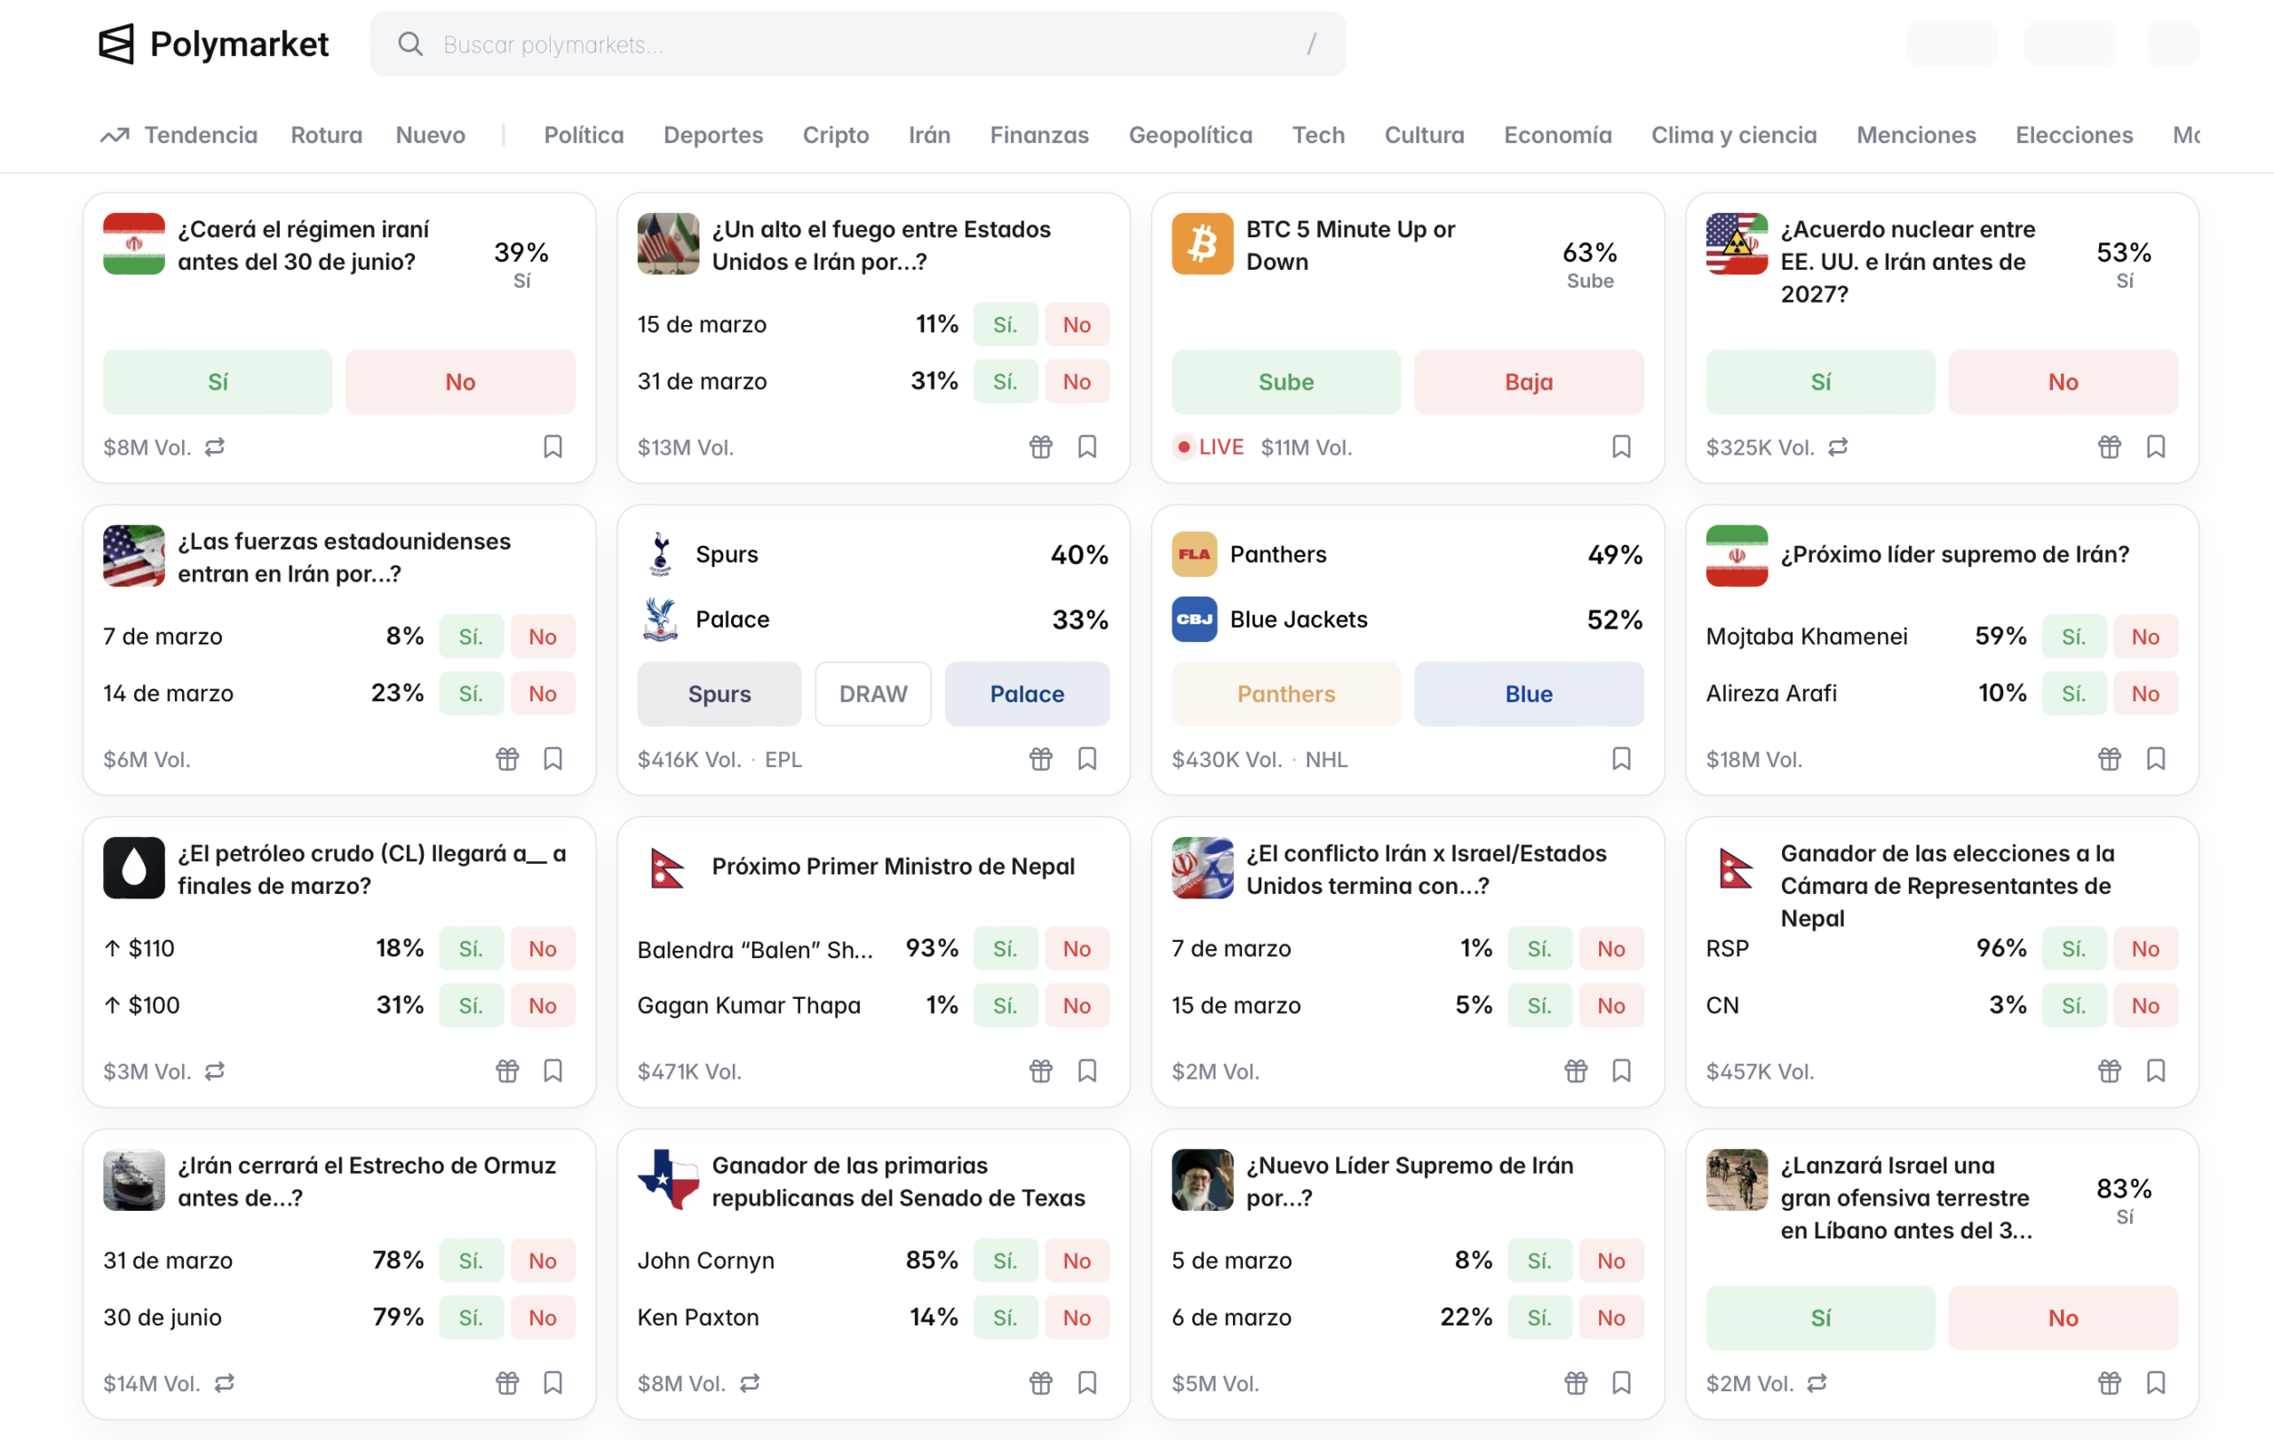Click the Tendencia trending arrow icon
2274x1440 pixels.
pos(115,135)
